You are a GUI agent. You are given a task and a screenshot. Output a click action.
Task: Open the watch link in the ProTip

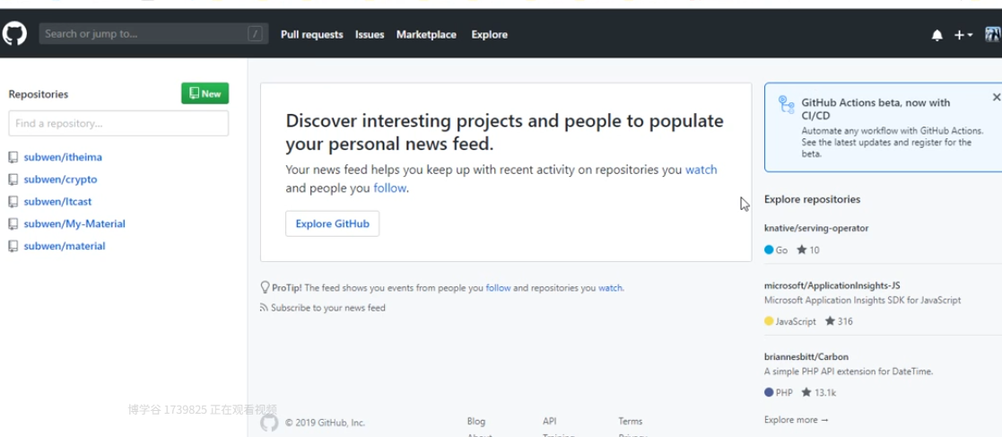pyautogui.click(x=610, y=288)
